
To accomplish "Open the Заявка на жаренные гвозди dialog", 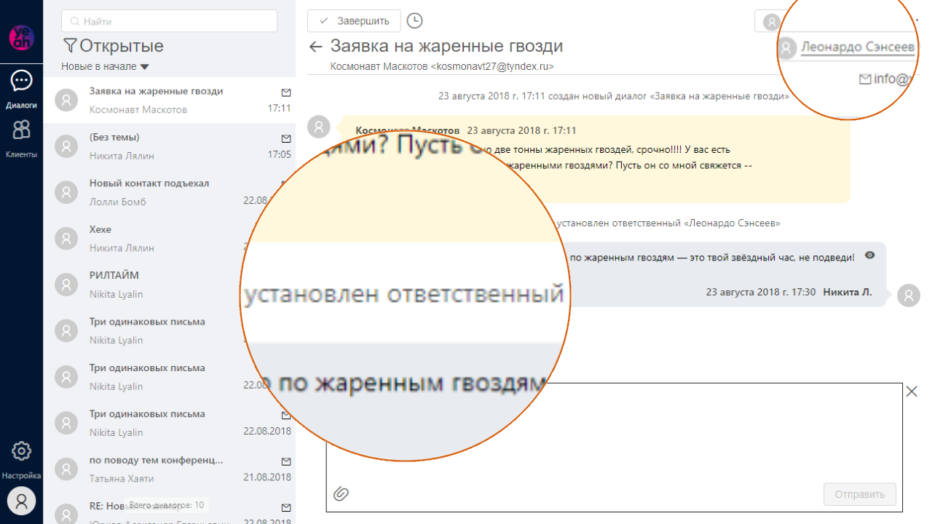I will pos(170,100).
